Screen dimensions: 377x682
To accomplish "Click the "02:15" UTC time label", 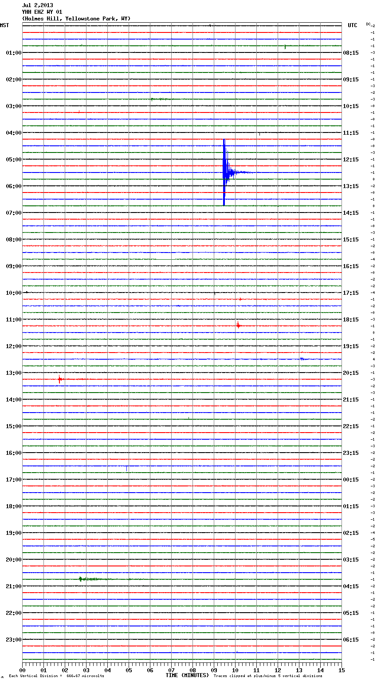I will pos(351,533).
